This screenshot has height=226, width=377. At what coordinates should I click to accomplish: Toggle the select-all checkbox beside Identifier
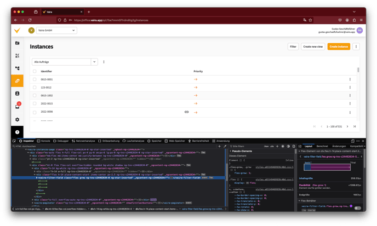35,71
